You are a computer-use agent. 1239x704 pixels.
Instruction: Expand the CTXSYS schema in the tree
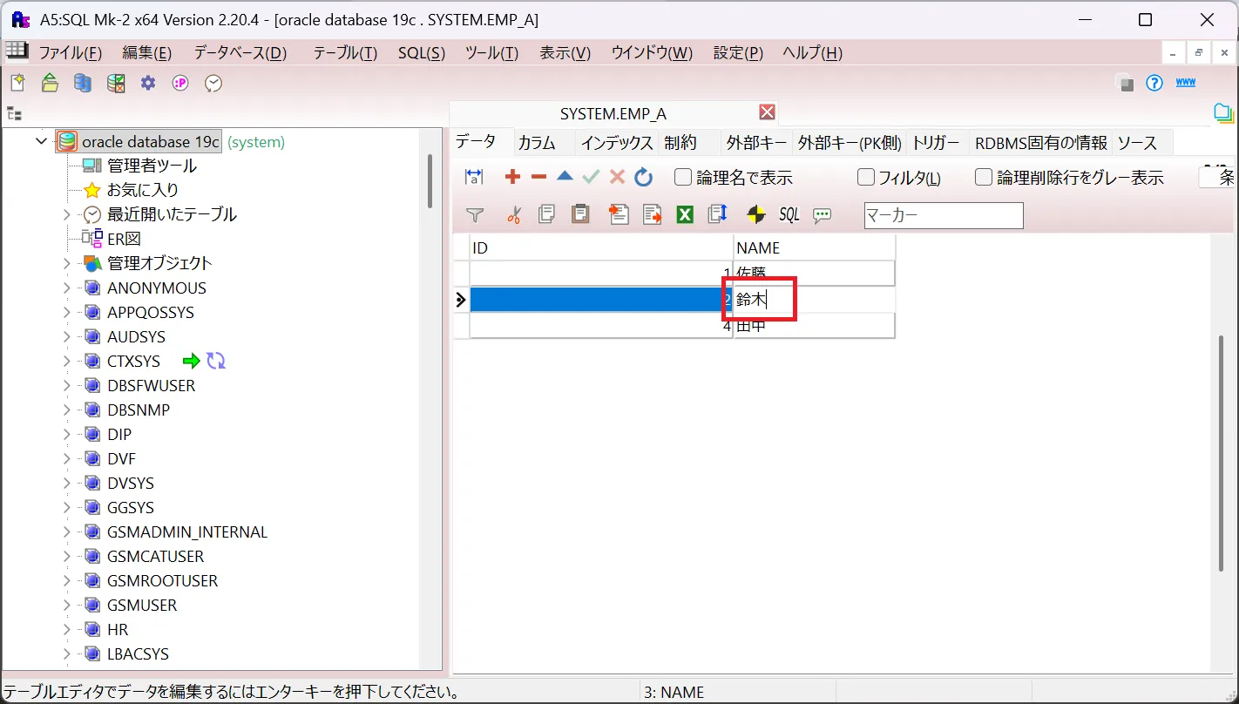click(x=65, y=361)
